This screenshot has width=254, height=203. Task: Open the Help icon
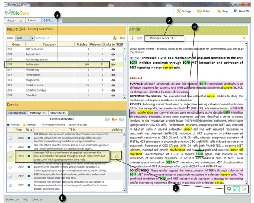[x=219, y=11]
